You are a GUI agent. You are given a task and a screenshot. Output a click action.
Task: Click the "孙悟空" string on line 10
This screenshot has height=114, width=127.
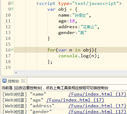click(80, 15)
